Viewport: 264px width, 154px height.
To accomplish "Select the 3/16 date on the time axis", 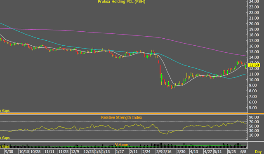I will [x=167, y=152].
